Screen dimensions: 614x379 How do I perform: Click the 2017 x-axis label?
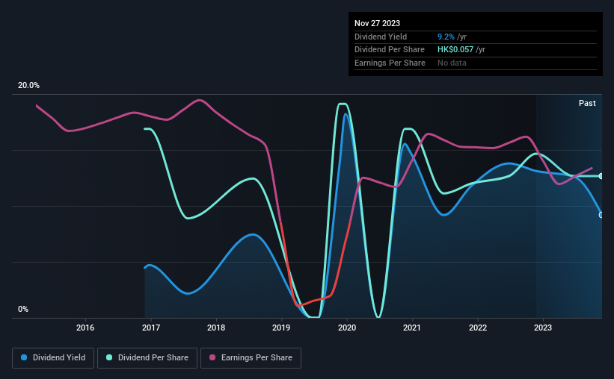[x=151, y=328]
